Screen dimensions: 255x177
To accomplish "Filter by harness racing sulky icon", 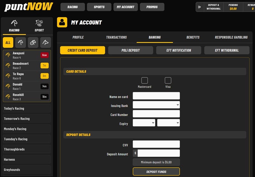I will coord(33,42).
